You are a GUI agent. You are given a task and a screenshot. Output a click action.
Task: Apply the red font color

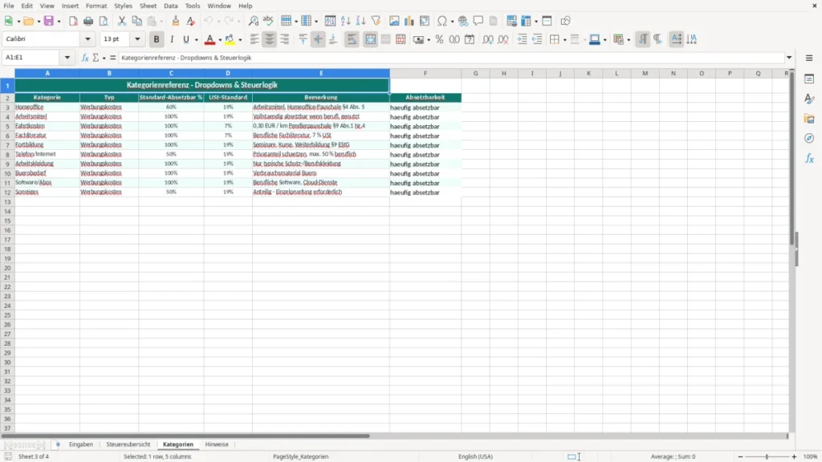[x=210, y=39]
